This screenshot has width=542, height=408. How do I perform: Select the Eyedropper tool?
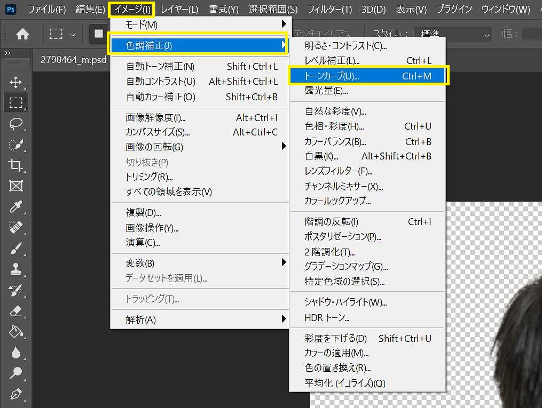pyautogui.click(x=16, y=207)
